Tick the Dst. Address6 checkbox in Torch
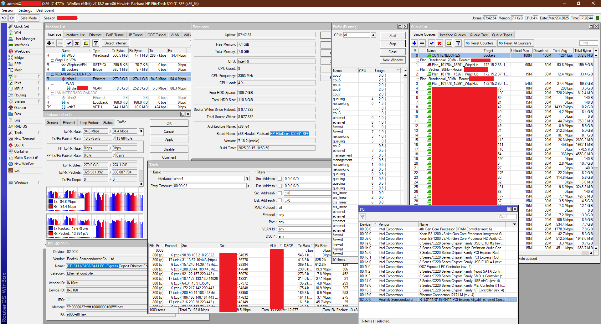 click(x=280, y=200)
